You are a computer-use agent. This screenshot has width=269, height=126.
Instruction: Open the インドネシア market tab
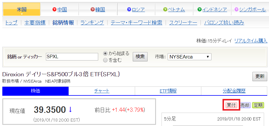click(x=215, y=9)
